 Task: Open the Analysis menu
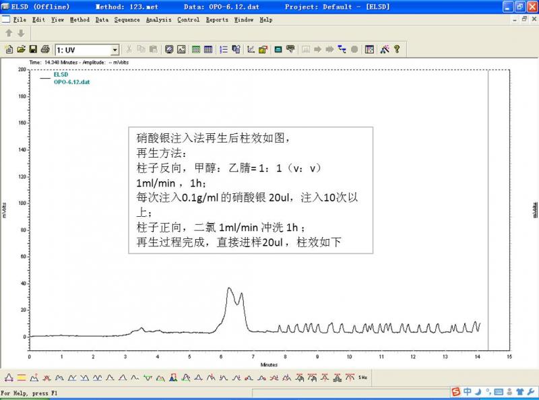pos(158,20)
